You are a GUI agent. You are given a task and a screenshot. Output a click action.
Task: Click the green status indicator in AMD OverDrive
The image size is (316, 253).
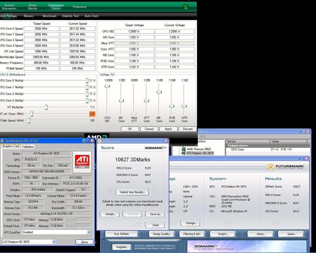click(x=185, y=7)
